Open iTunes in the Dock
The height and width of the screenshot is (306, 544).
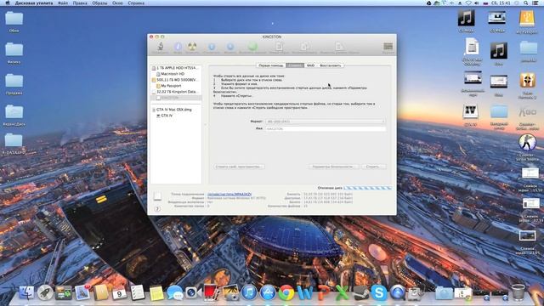[249, 292]
